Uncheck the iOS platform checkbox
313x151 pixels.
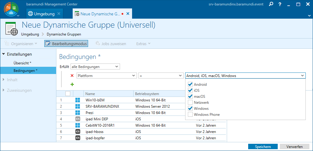point(190,91)
